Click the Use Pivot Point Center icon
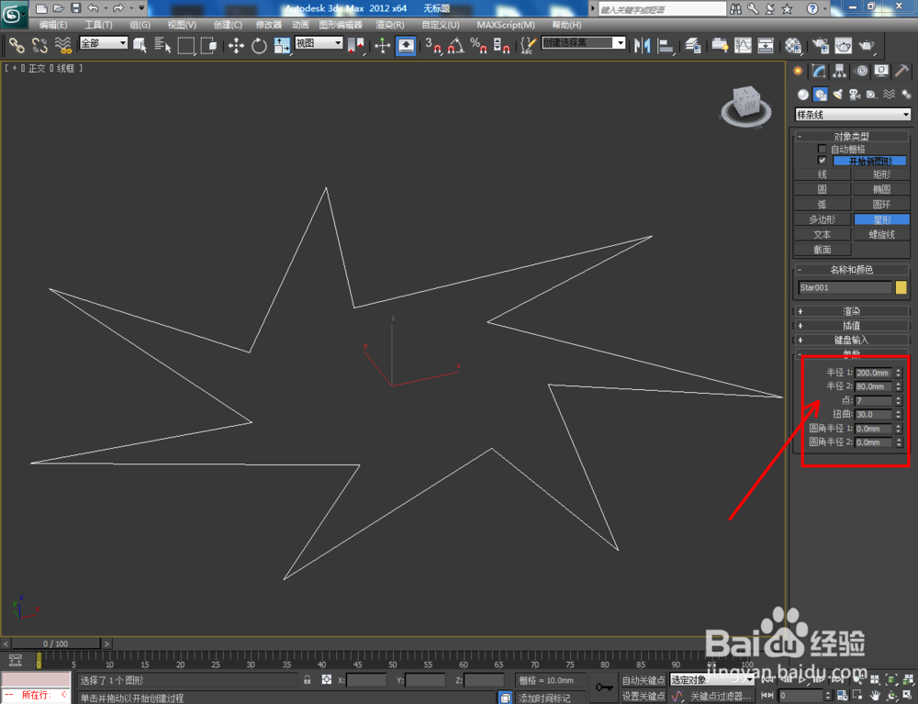 pyautogui.click(x=356, y=45)
